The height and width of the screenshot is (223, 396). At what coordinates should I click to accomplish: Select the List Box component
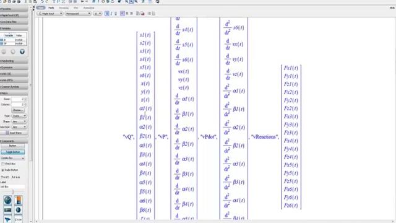pos(12,186)
